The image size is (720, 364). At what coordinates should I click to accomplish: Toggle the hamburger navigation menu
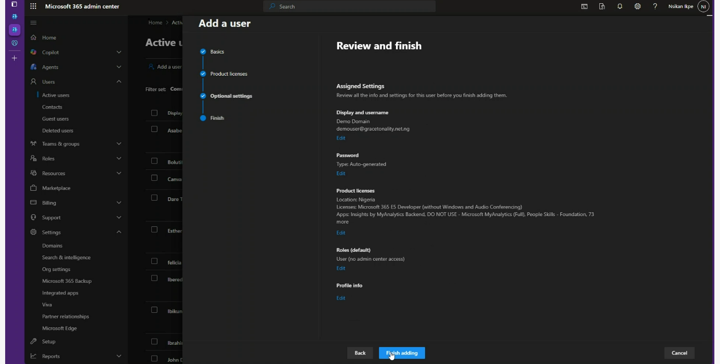coord(33,23)
